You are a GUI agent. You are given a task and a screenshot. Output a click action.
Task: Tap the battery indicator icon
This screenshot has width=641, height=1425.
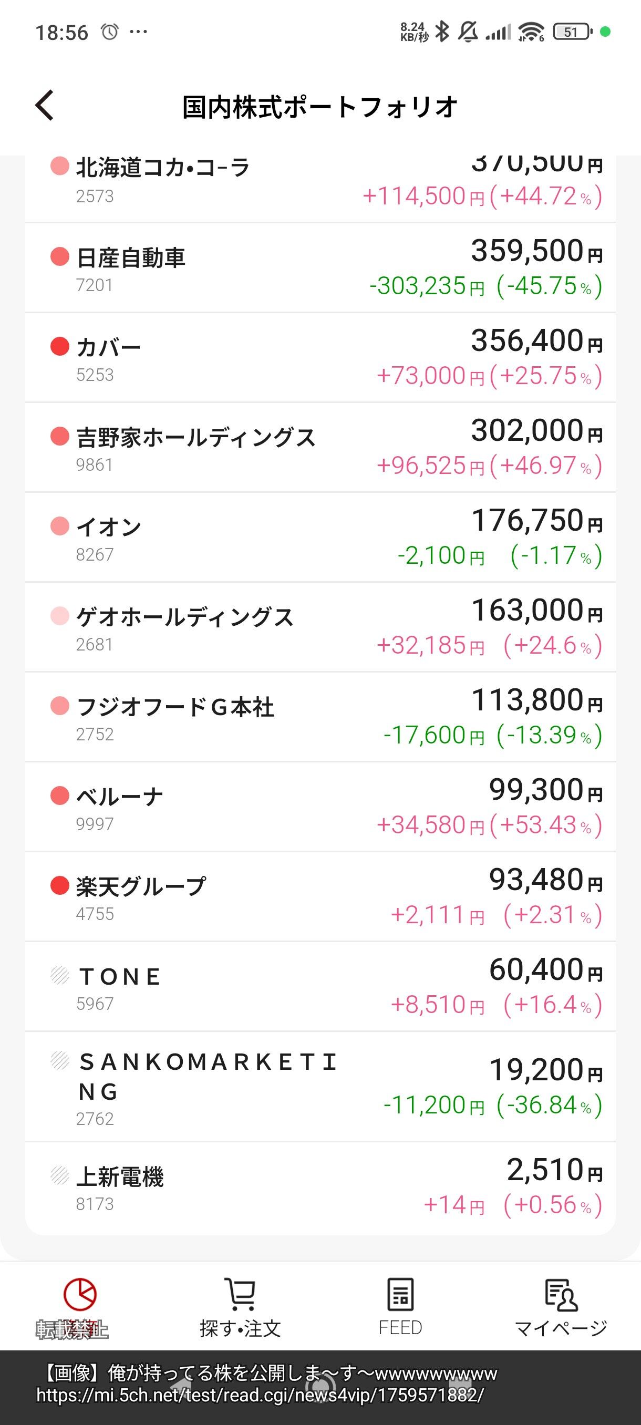pos(572,32)
